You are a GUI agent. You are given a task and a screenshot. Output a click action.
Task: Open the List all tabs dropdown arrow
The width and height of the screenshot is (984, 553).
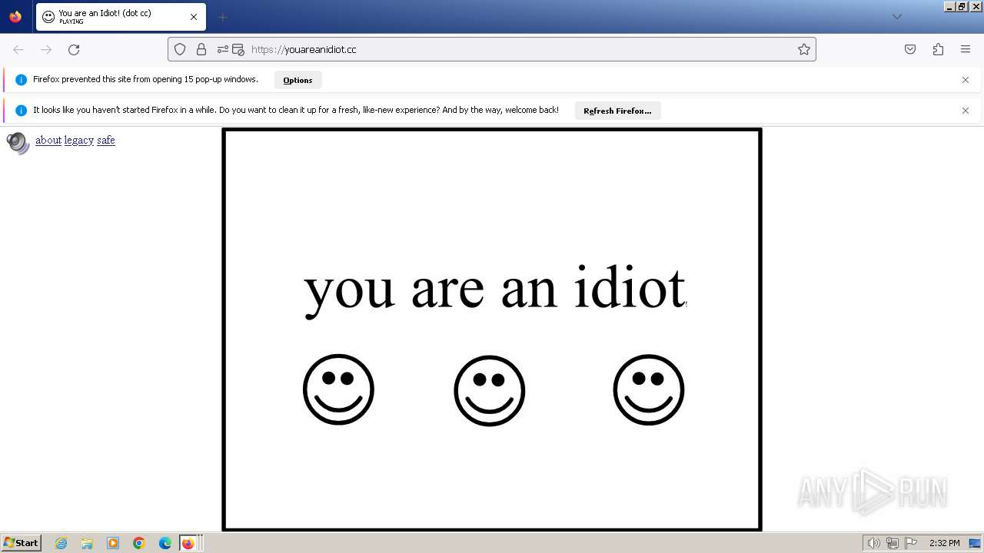click(896, 17)
